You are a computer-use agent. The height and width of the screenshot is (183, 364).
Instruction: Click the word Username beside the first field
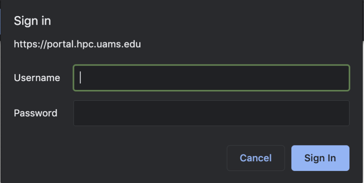pyautogui.click(x=37, y=78)
